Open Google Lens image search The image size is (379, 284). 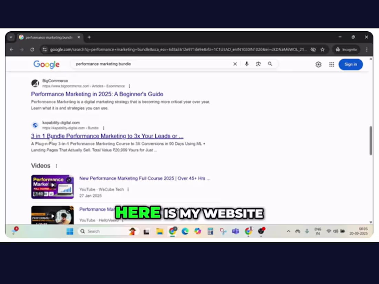pyautogui.click(x=258, y=64)
